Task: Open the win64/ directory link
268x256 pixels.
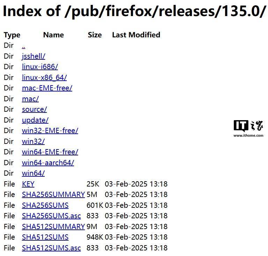Action: [33, 173]
